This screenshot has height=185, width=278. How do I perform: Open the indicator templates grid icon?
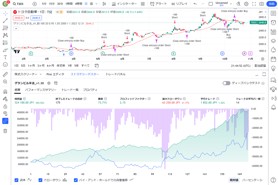tap(143, 4)
